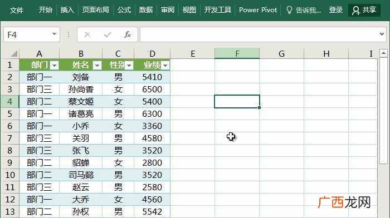Click the vertical scrollbar up arrow
Screen dimensions: 390x218
(x=383, y=53)
